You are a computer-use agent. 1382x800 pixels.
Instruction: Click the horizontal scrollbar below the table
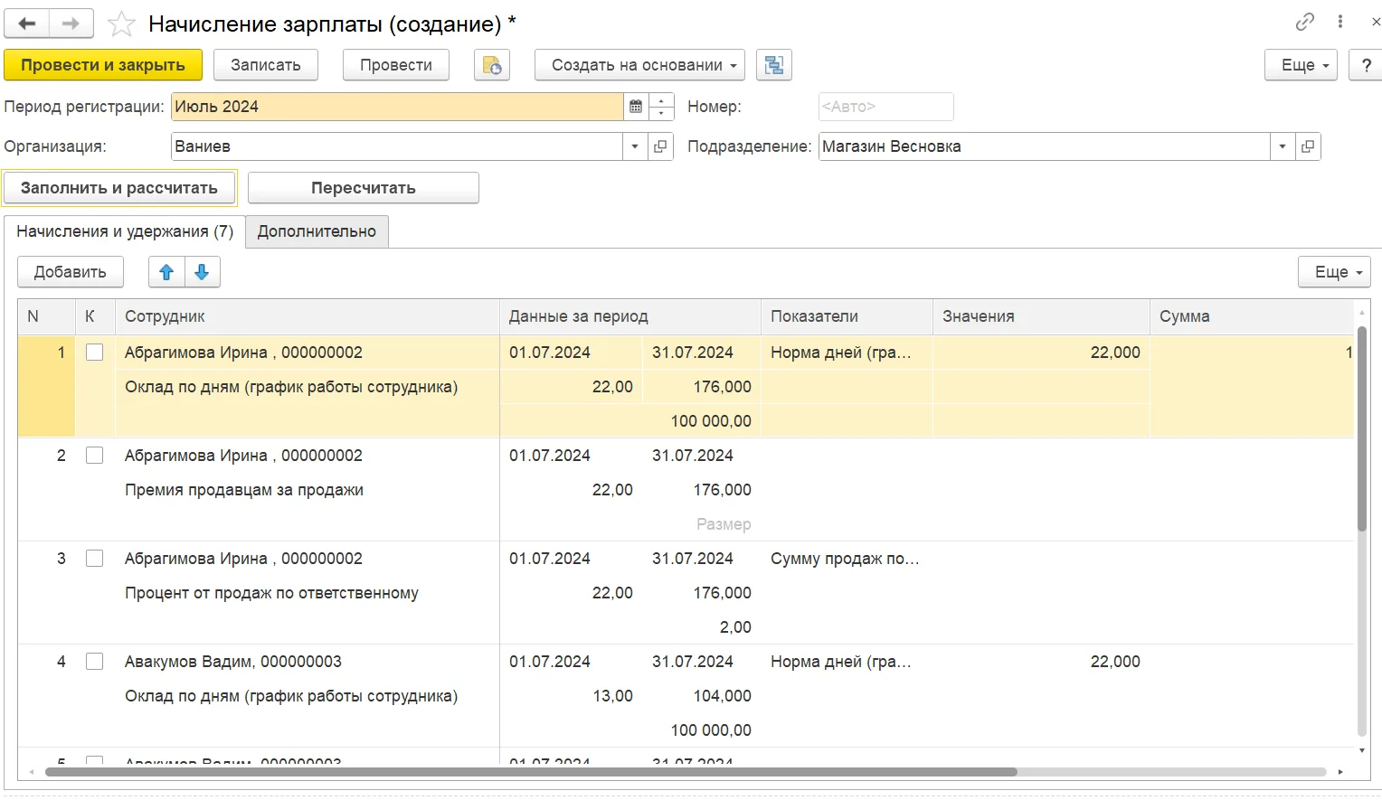(x=531, y=772)
